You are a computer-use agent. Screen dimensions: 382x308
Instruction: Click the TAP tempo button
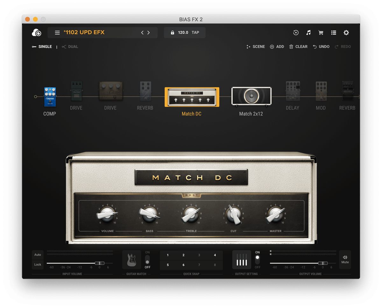pos(195,32)
